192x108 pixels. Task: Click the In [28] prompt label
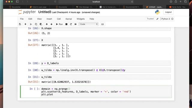[34, 63]
